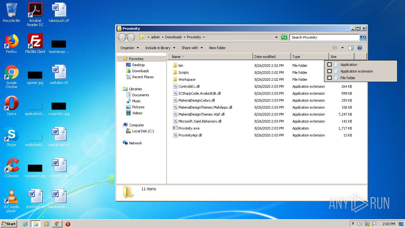Click the Back navigation arrow in Explorer
This screenshot has height=228, width=405.
click(x=122, y=37)
